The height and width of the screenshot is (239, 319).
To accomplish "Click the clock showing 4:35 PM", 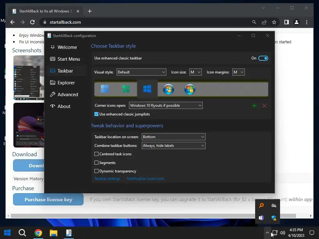I will (296, 233).
